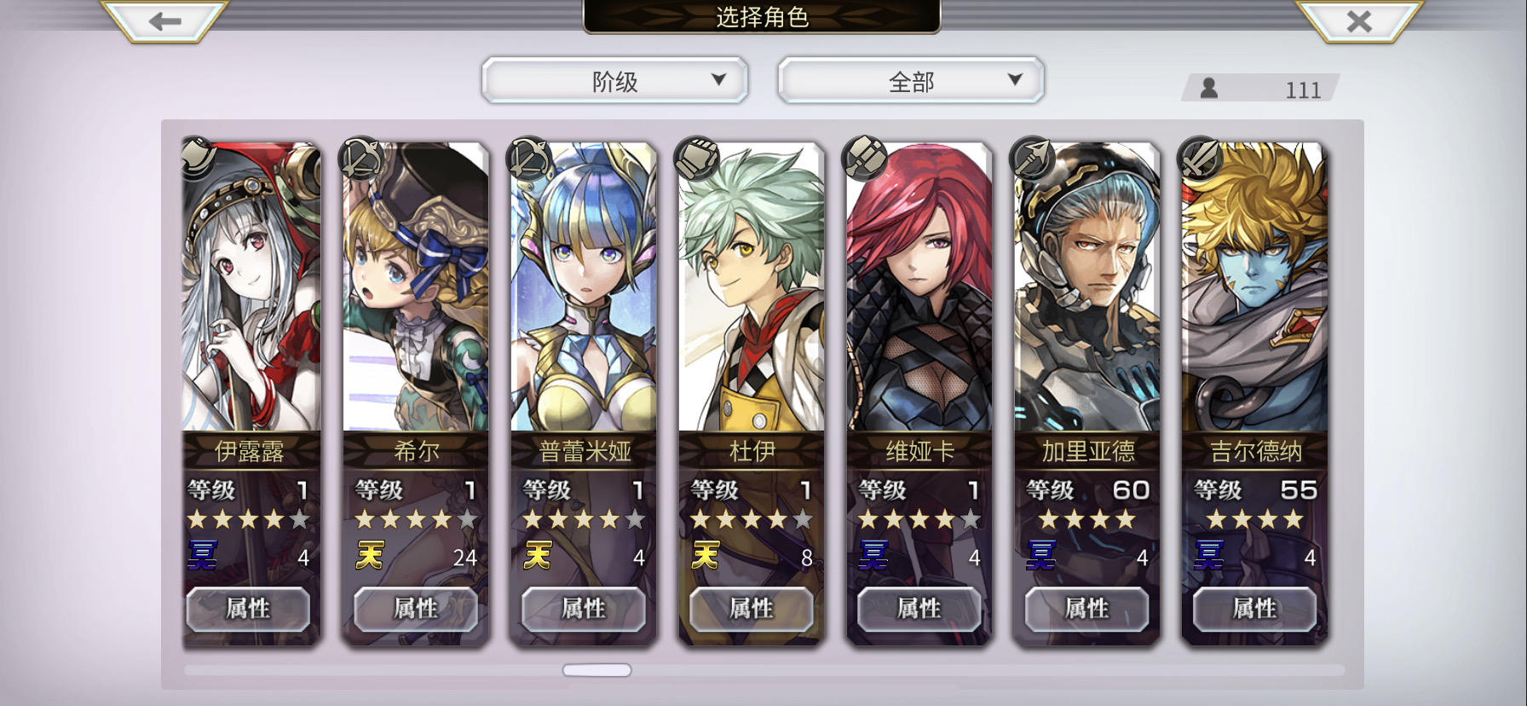Image resolution: width=1527 pixels, height=706 pixels.
Task: Open 属性 for 普蕾米娅
Action: (584, 609)
